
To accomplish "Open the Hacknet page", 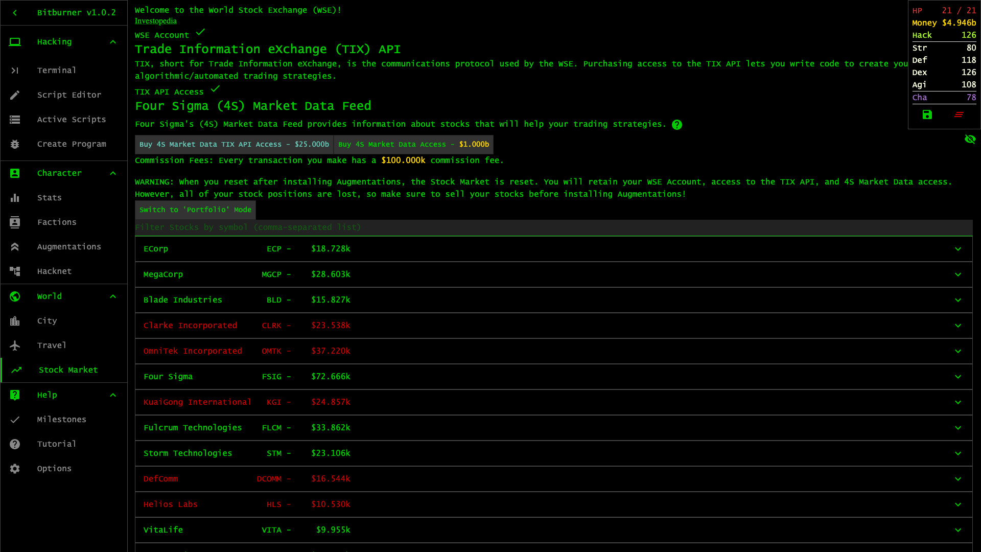I will 54,271.
